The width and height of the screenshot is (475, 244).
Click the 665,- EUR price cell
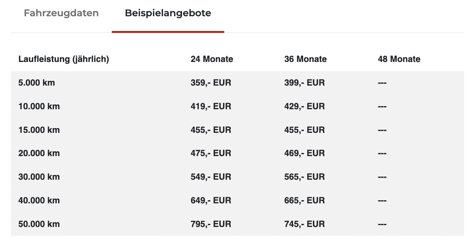click(x=304, y=201)
